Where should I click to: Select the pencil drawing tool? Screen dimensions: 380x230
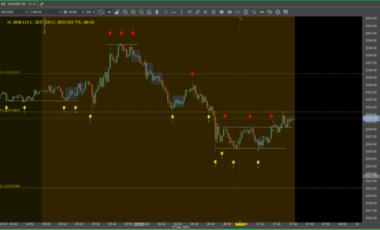[x=198, y=12]
